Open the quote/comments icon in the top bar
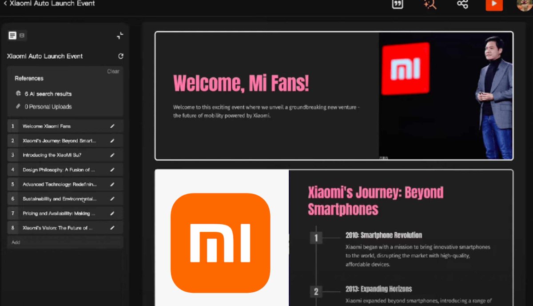Viewport: 533px width, 306px height. pyautogui.click(x=398, y=4)
